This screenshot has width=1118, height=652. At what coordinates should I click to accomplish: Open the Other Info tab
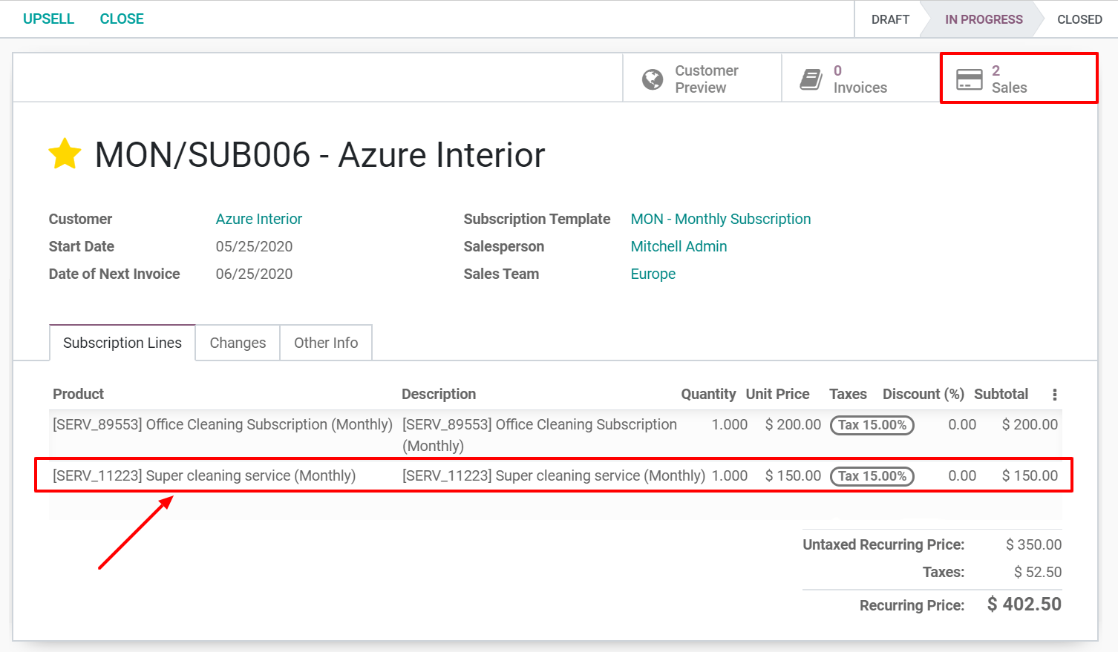pos(325,342)
